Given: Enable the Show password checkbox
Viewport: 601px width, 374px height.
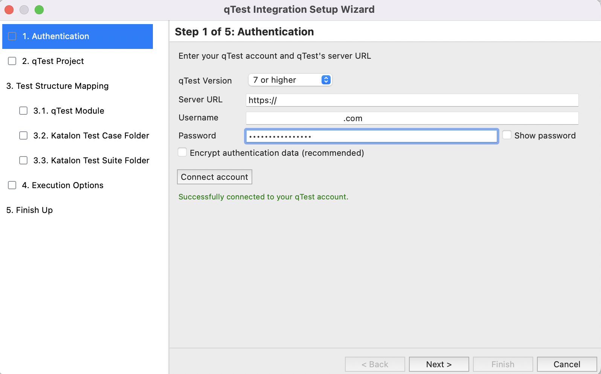Looking at the screenshot, I should pyautogui.click(x=507, y=135).
